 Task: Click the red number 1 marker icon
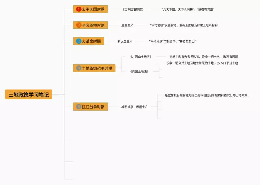coord(79,9)
